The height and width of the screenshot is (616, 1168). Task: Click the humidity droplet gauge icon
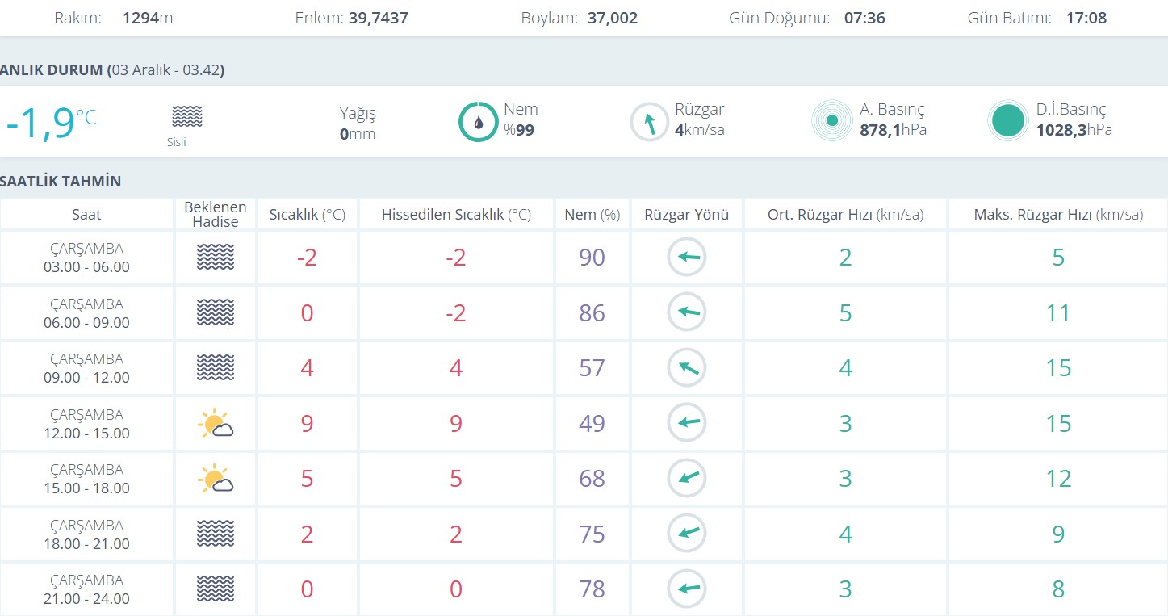pyautogui.click(x=478, y=122)
